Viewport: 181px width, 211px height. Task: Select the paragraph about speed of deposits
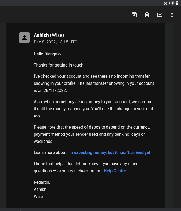pos(92,134)
